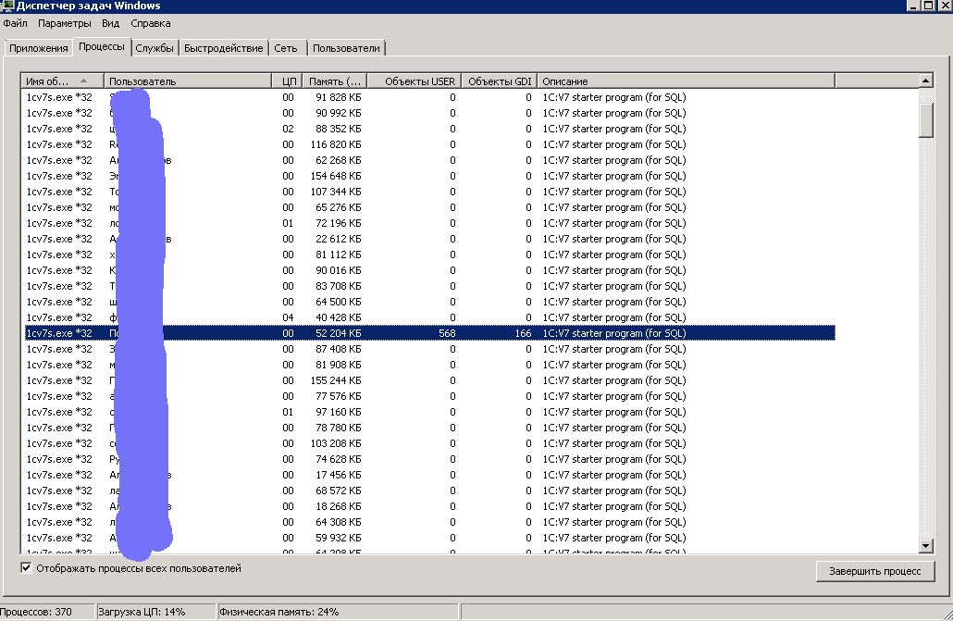Click the Task Manager title bar icon
This screenshot has height=621, width=953.
[7, 6]
